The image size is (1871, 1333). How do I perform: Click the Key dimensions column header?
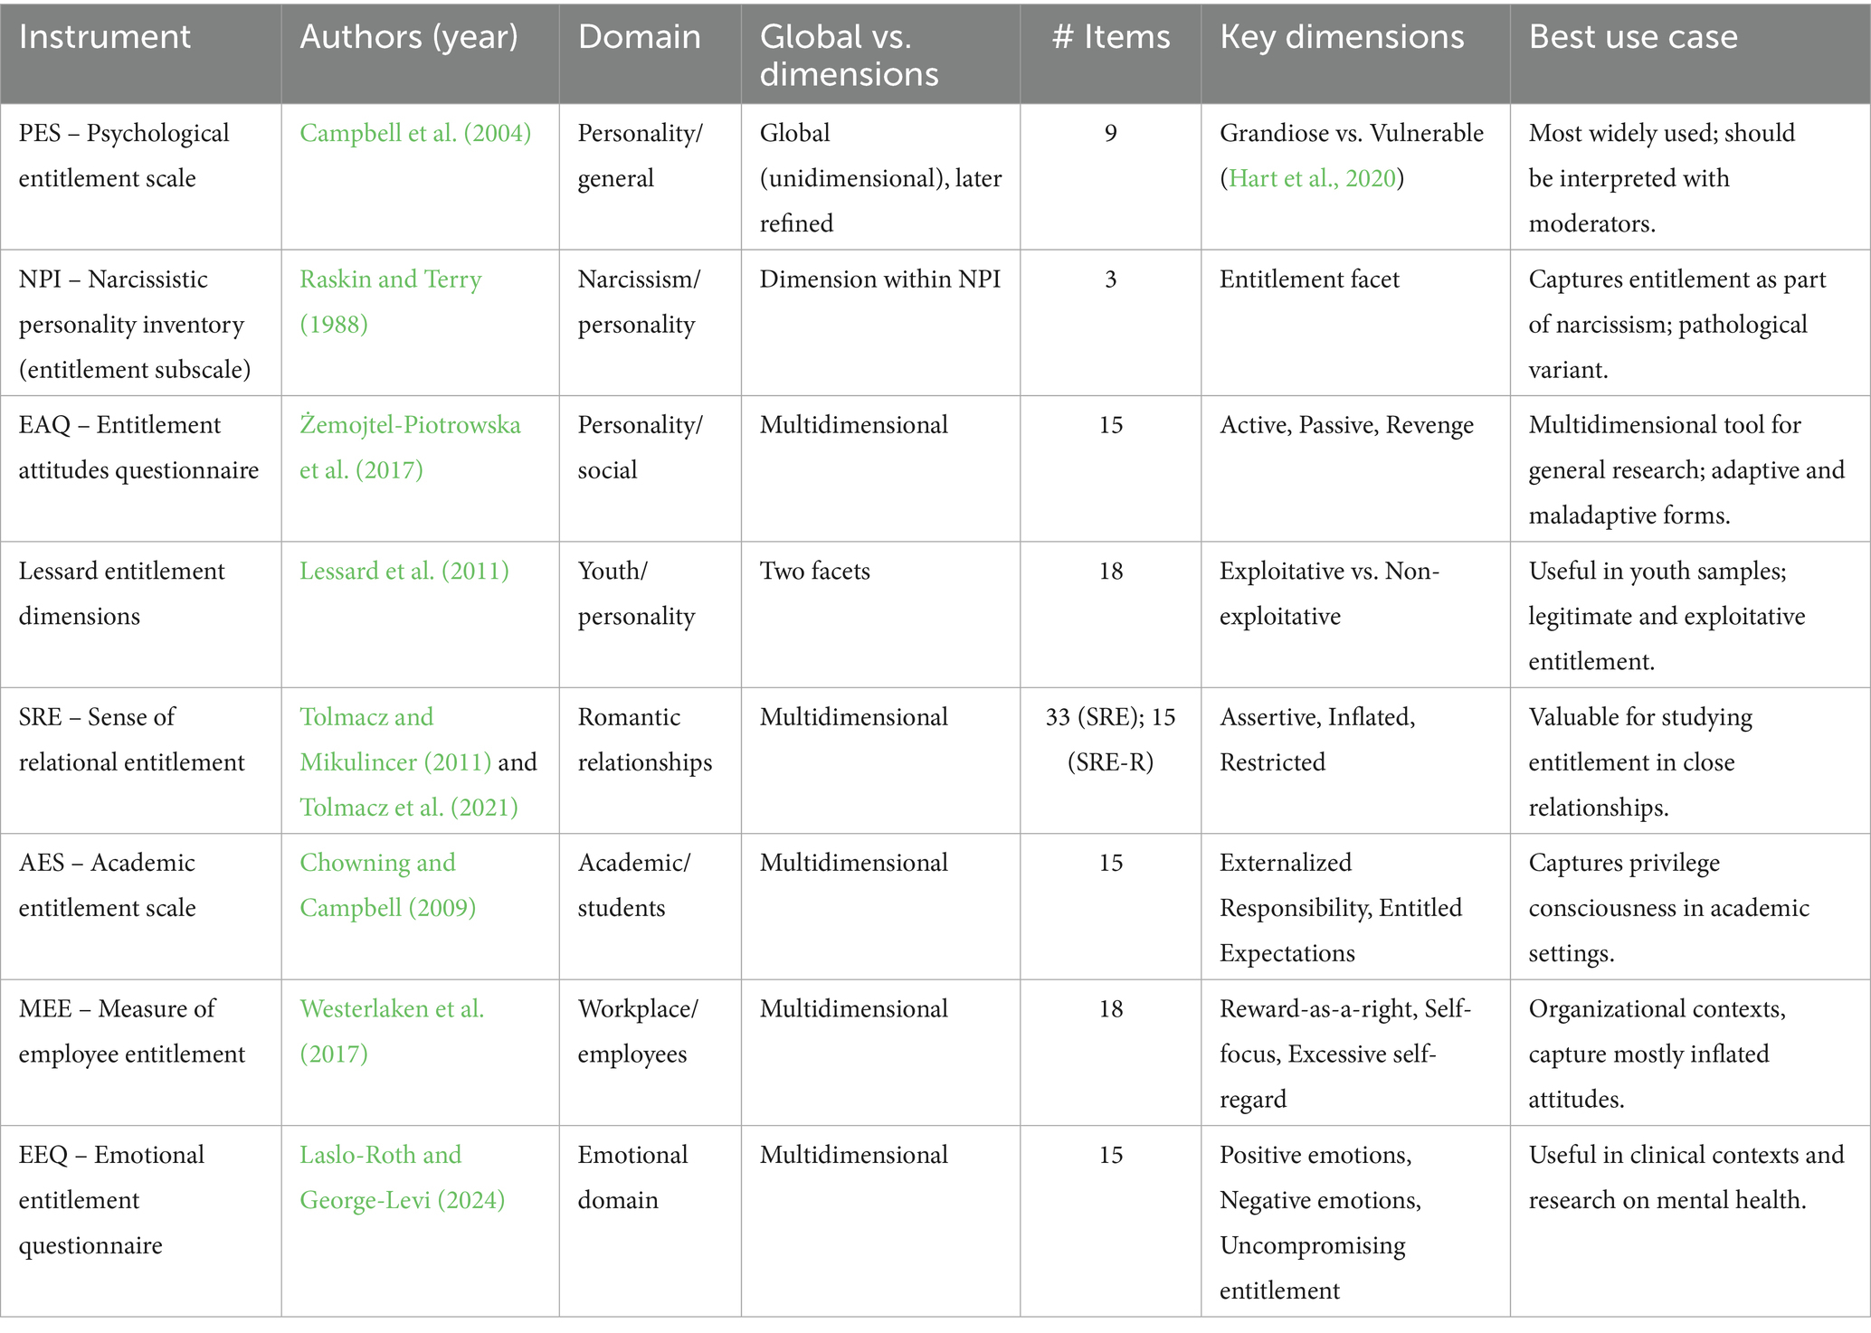(1341, 37)
